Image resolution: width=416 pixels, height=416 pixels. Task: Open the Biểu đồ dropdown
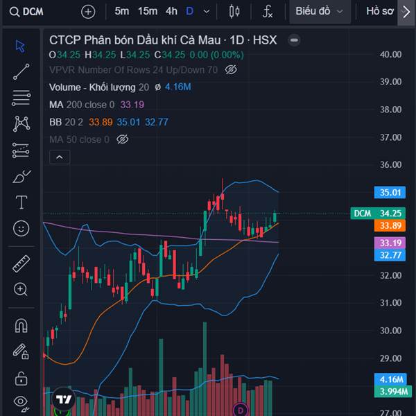click(x=320, y=11)
